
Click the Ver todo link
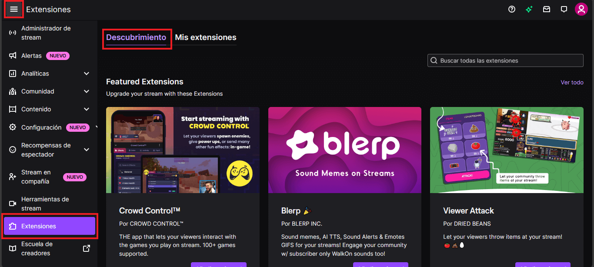click(x=572, y=82)
